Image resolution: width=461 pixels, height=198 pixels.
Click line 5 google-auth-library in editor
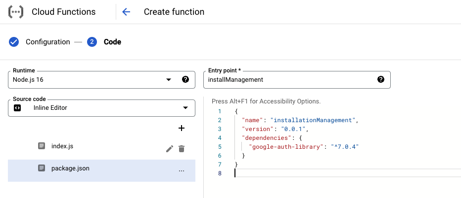point(284,147)
